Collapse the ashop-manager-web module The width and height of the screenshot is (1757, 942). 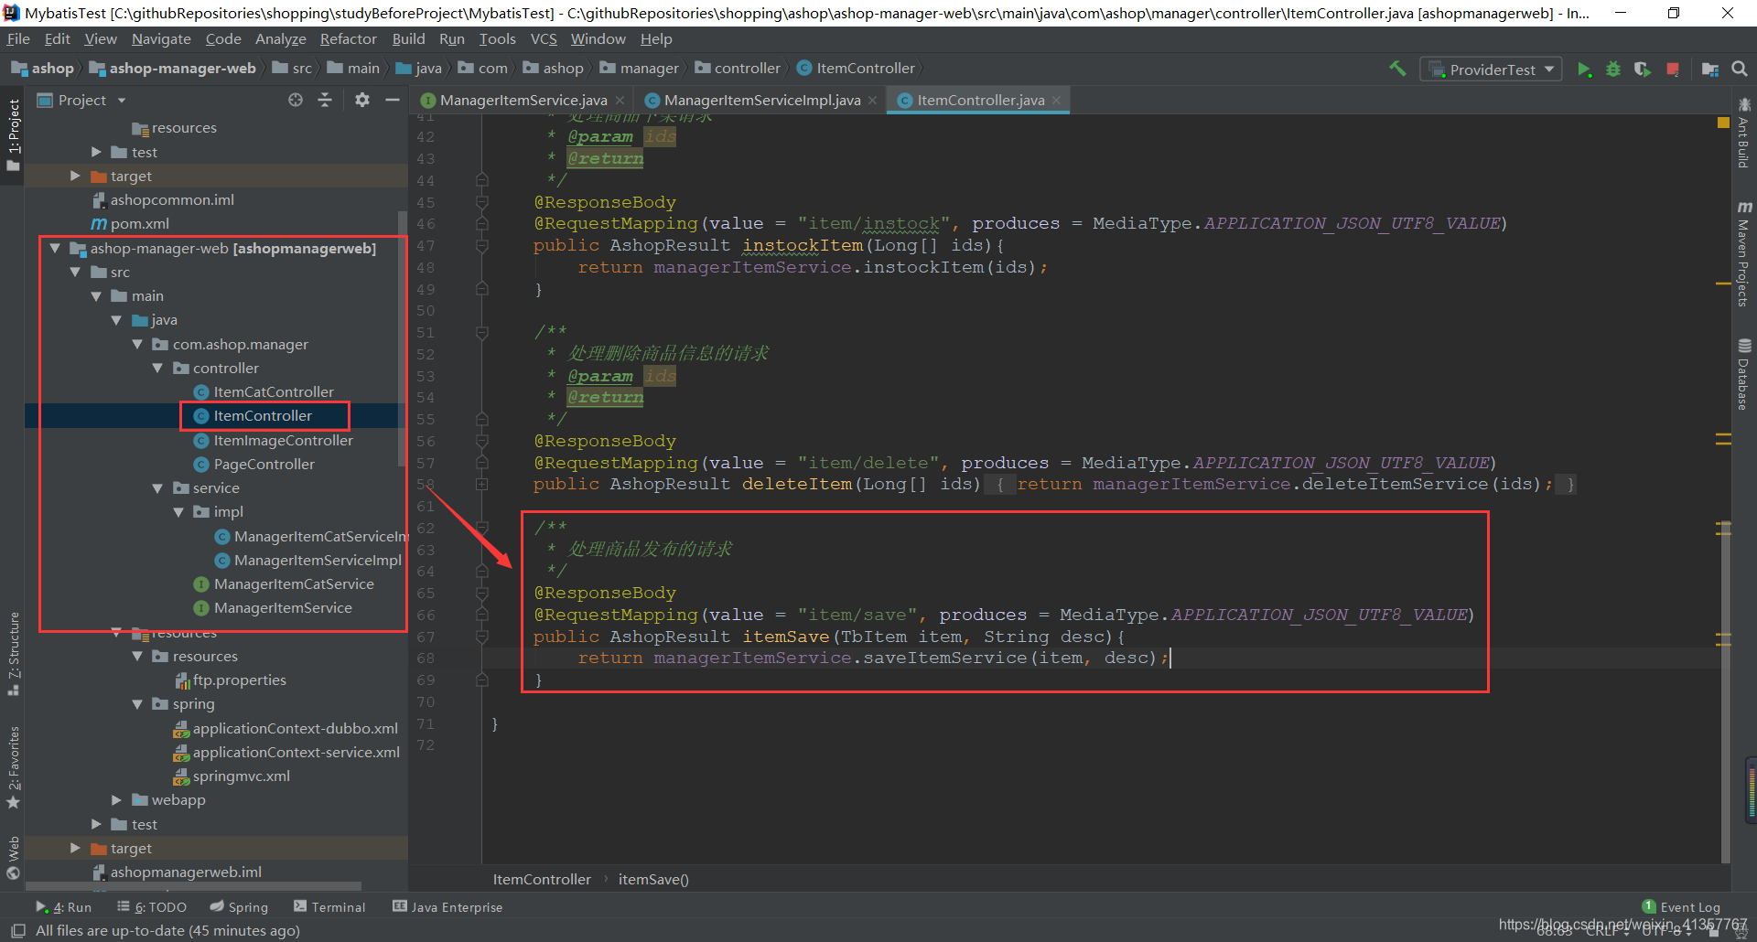point(55,248)
